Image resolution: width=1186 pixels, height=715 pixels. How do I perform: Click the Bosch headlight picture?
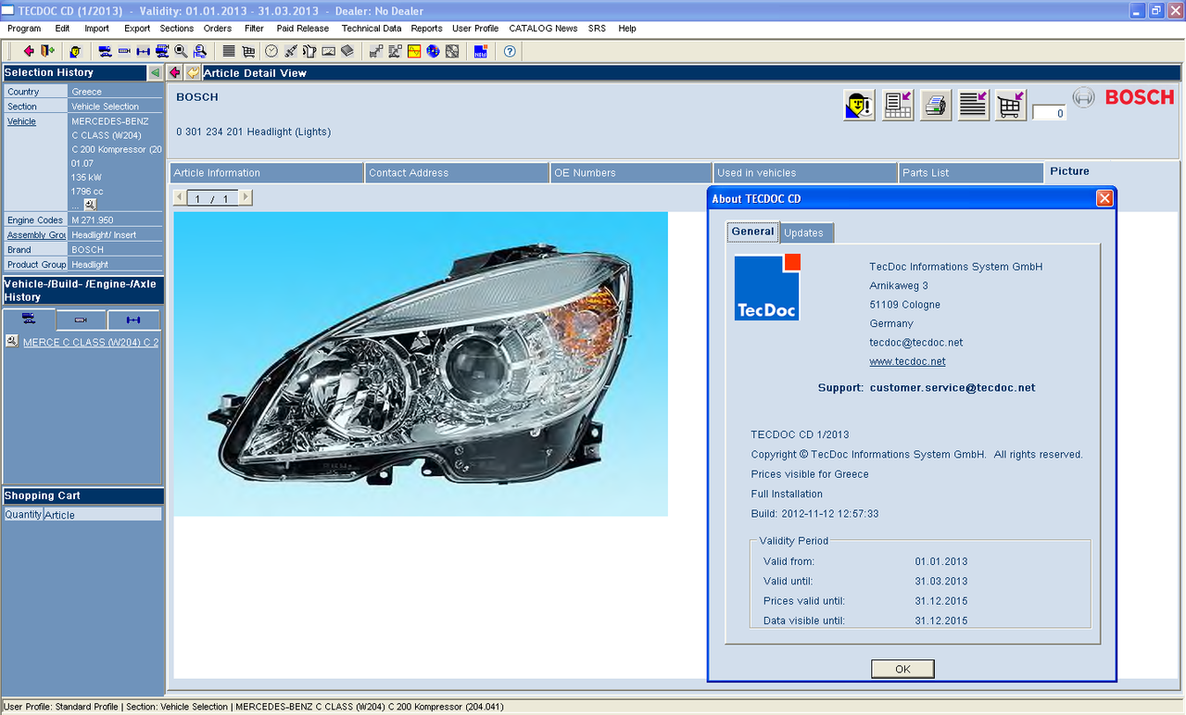click(x=421, y=363)
